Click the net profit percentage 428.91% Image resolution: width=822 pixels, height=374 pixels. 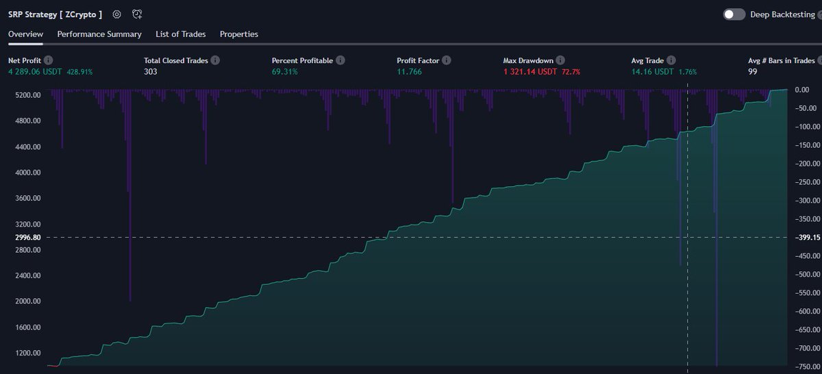(79, 71)
